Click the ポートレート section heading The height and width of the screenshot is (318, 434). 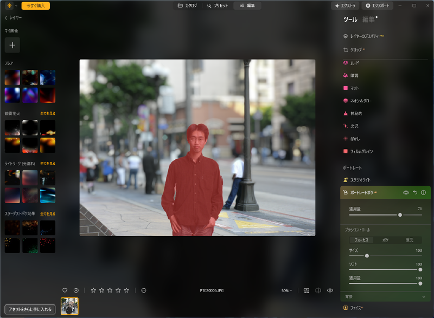[x=352, y=168]
